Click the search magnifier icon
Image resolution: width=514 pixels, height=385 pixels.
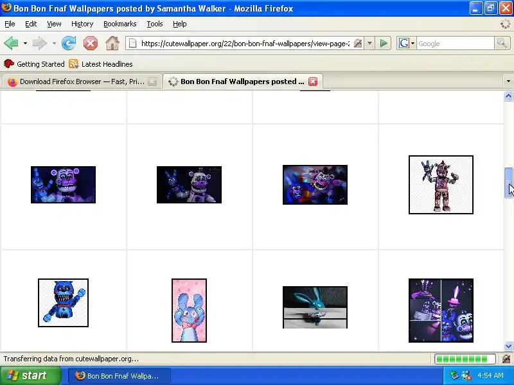(502, 43)
